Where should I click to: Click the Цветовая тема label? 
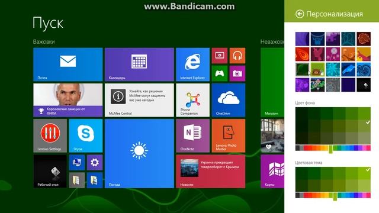pos(309,163)
